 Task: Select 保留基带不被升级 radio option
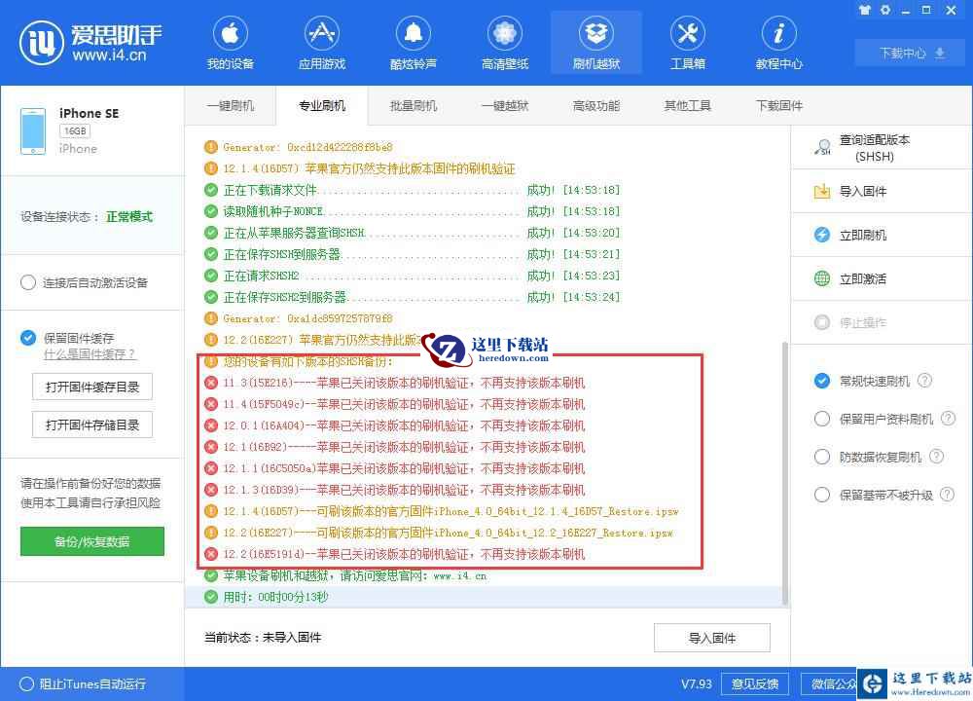(822, 495)
